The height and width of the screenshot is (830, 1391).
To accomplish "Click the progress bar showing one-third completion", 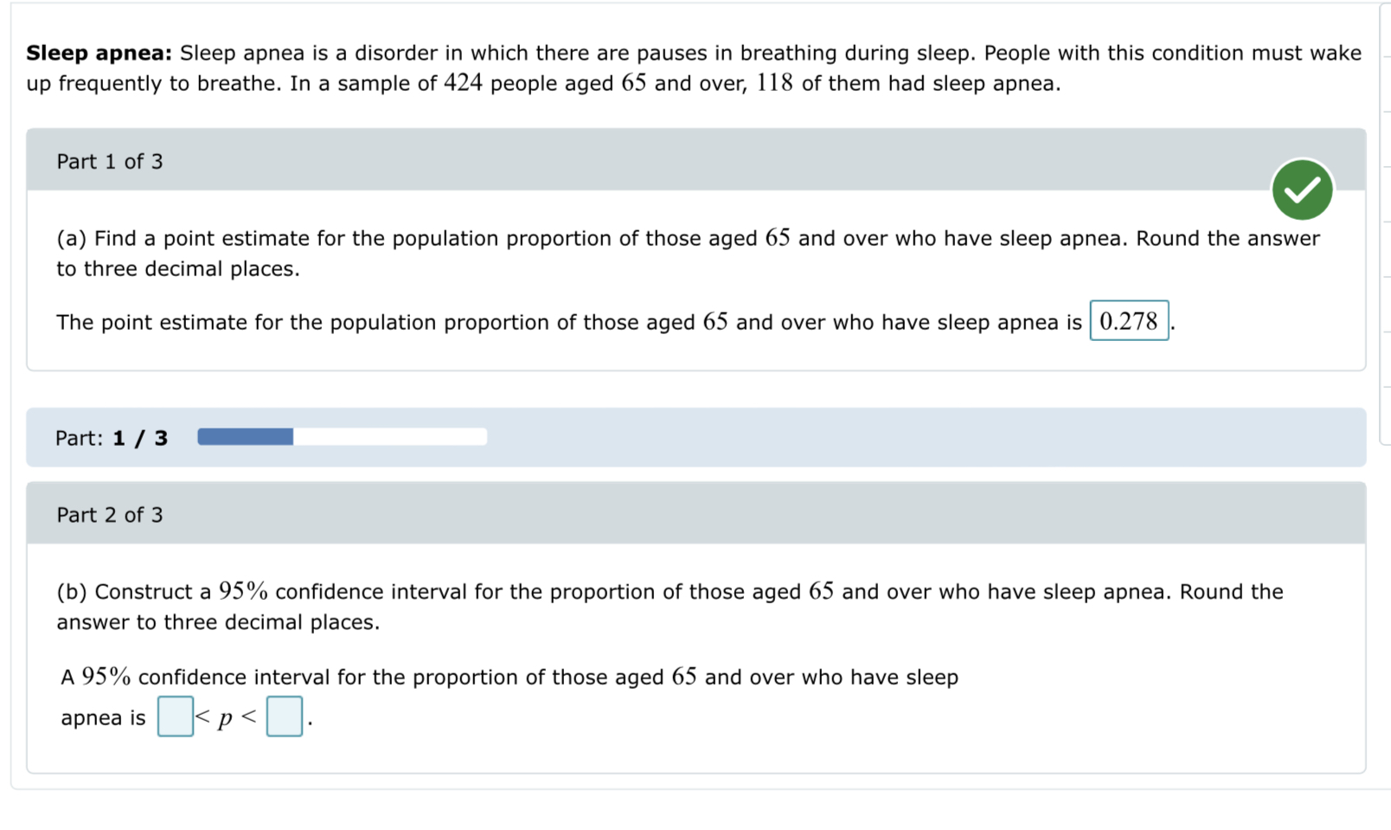I will pyautogui.click(x=343, y=437).
